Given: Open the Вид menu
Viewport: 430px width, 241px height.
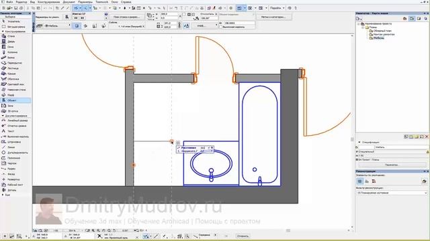Looking at the screenshot, I should 32,2.
